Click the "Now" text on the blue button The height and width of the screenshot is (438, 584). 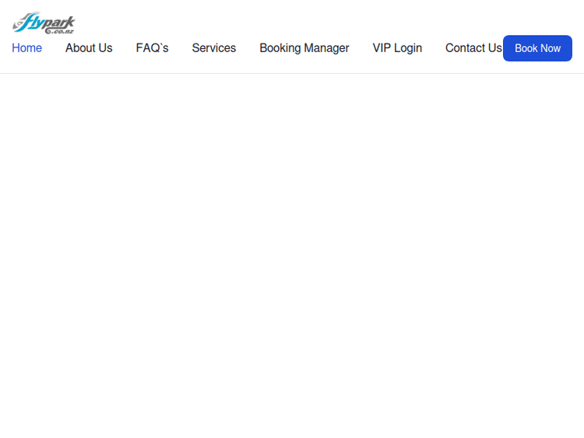551,48
